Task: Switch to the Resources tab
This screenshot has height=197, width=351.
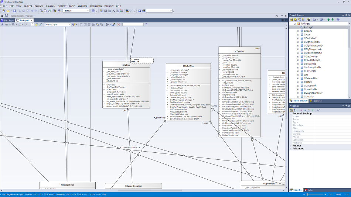Action: click(x=316, y=101)
